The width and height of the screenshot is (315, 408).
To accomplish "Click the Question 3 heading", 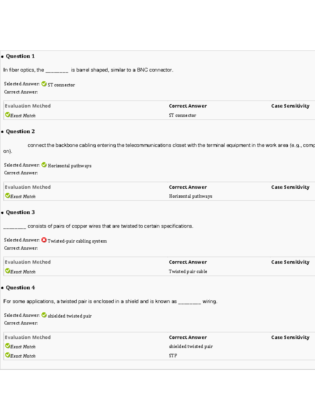I will click(20, 212).
